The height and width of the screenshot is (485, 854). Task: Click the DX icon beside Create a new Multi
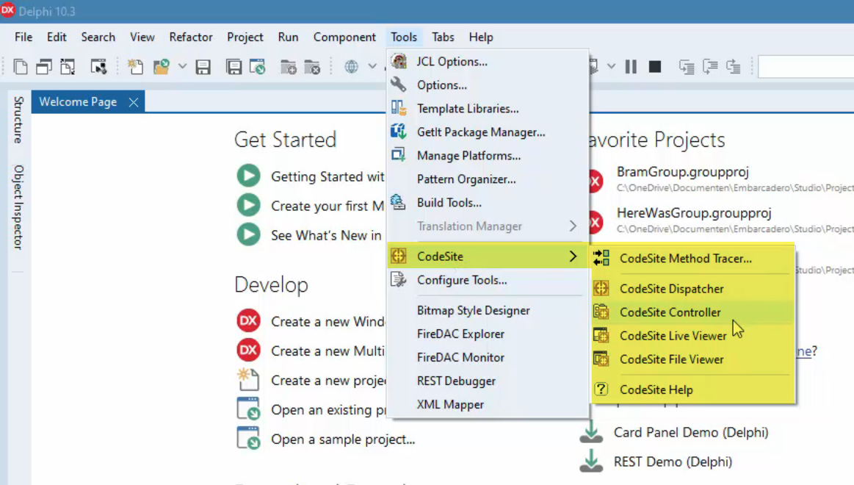coord(248,350)
